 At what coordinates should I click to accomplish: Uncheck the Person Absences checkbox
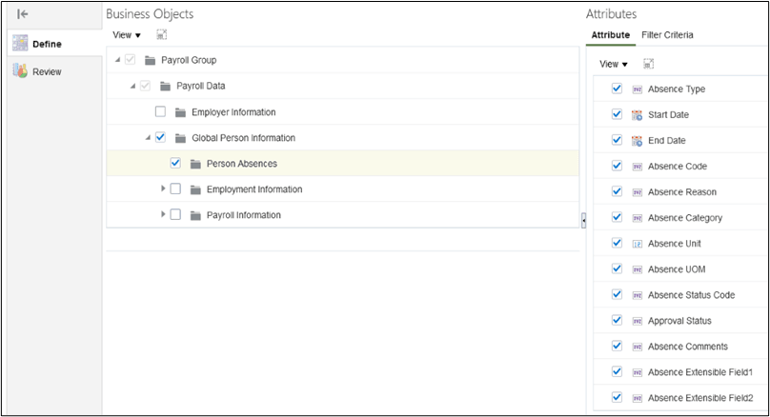175,163
